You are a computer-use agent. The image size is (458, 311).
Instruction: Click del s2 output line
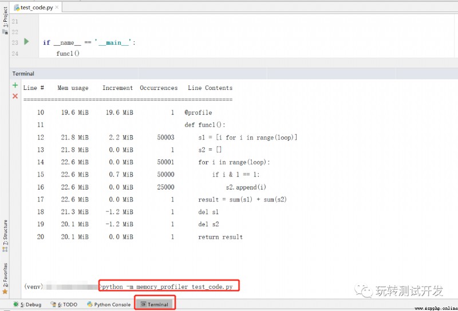click(x=208, y=224)
